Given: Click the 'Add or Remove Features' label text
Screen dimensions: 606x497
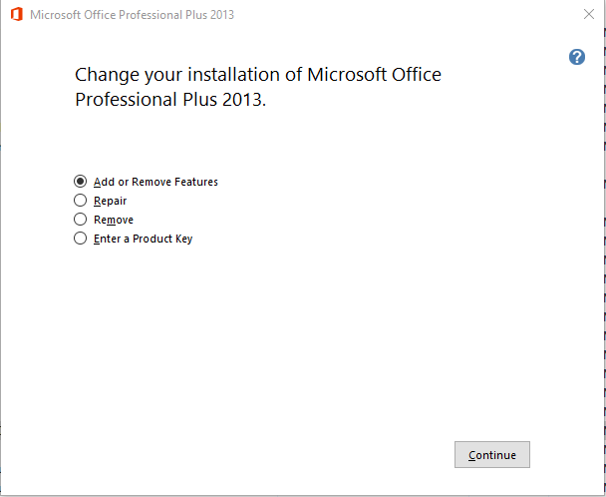Looking at the screenshot, I should (155, 182).
